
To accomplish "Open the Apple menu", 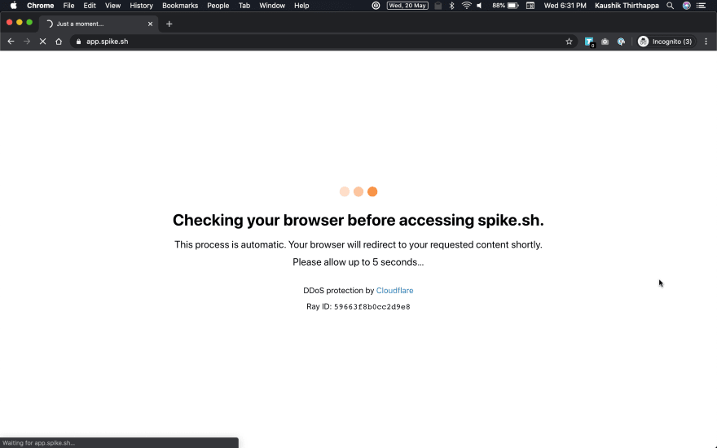I will click(14, 6).
